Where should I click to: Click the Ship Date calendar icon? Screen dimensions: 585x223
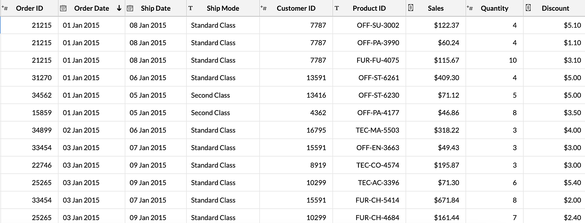tap(130, 8)
